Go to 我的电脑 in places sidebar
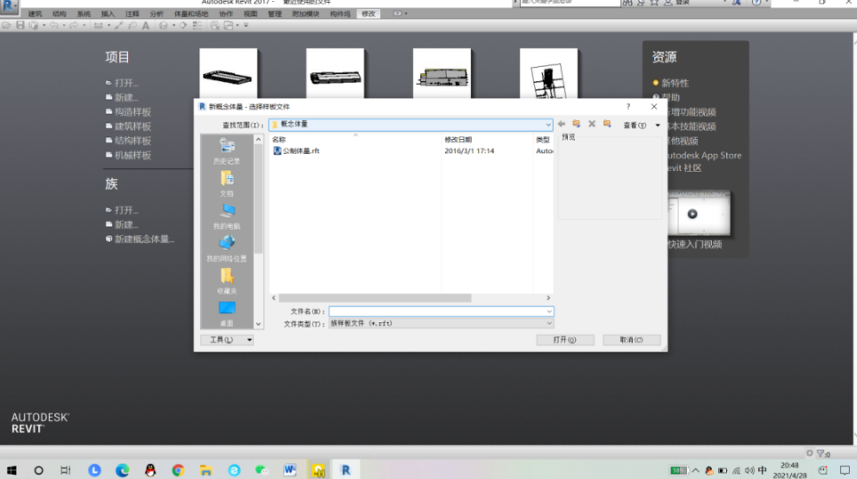The height and width of the screenshot is (479, 857). tap(227, 216)
